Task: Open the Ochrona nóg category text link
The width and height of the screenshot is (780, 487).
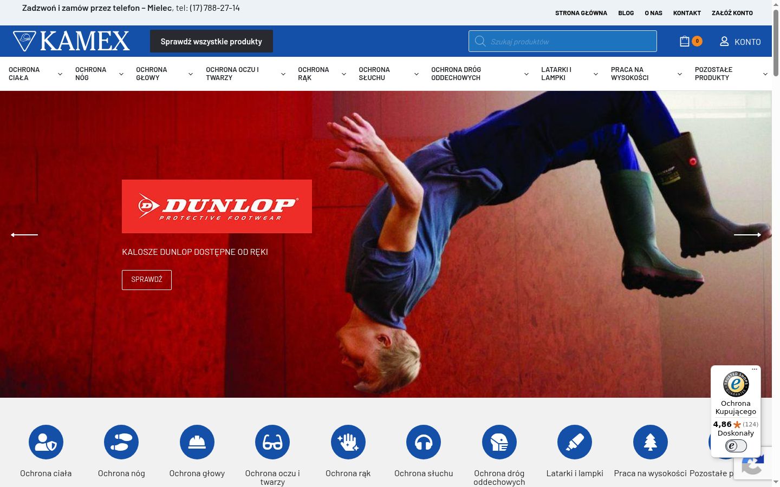Action: coord(121,473)
